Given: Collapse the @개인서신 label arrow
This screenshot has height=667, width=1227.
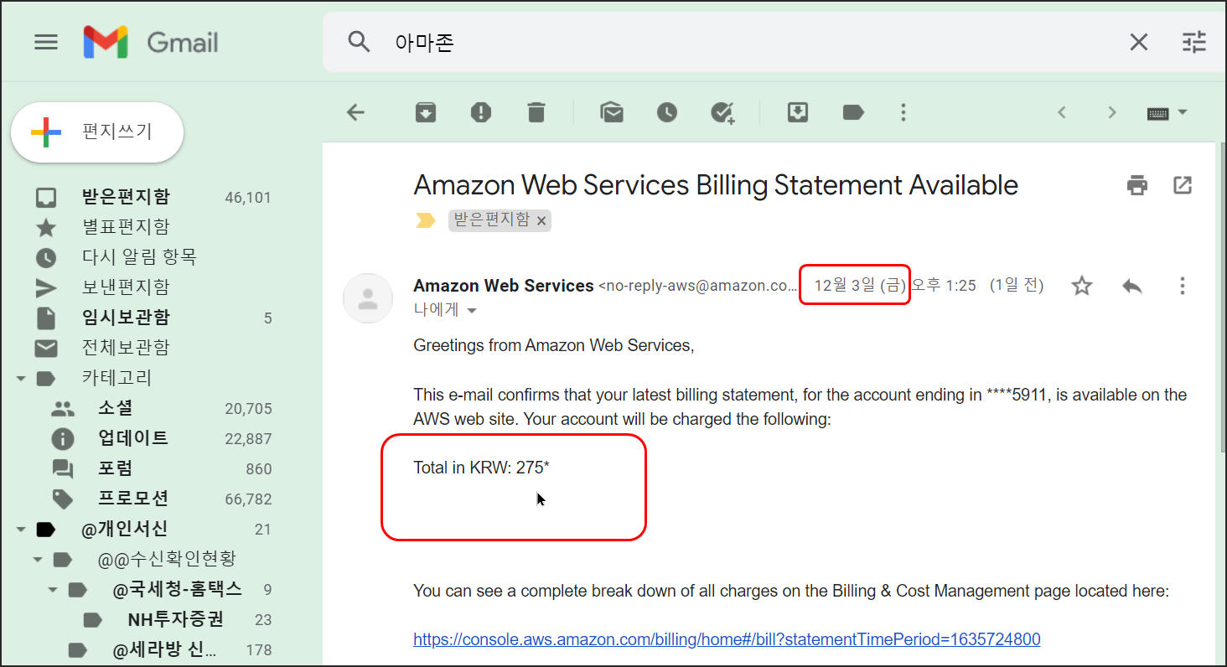Looking at the screenshot, I should [x=21, y=530].
